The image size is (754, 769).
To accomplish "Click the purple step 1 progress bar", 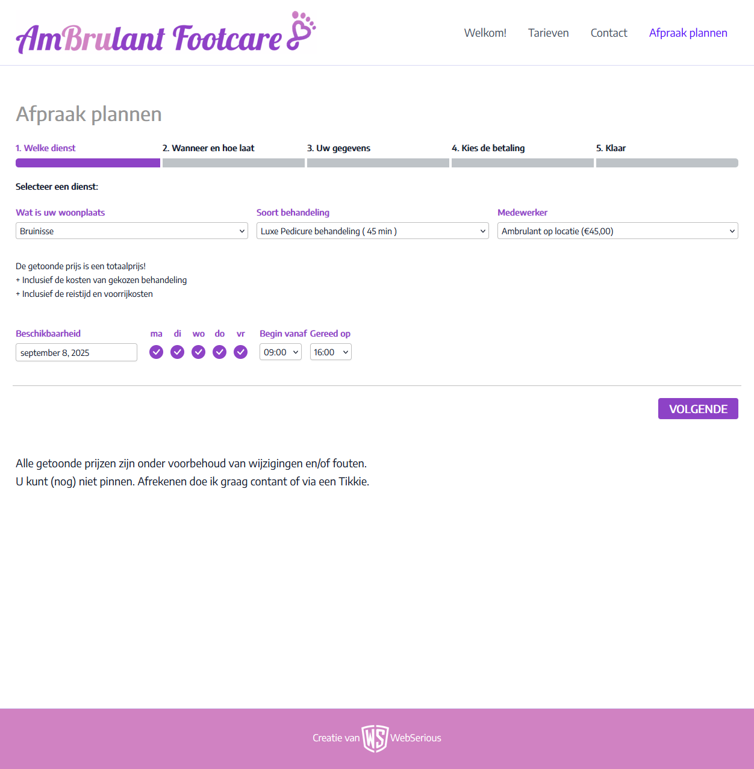I will tap(88, 163).
